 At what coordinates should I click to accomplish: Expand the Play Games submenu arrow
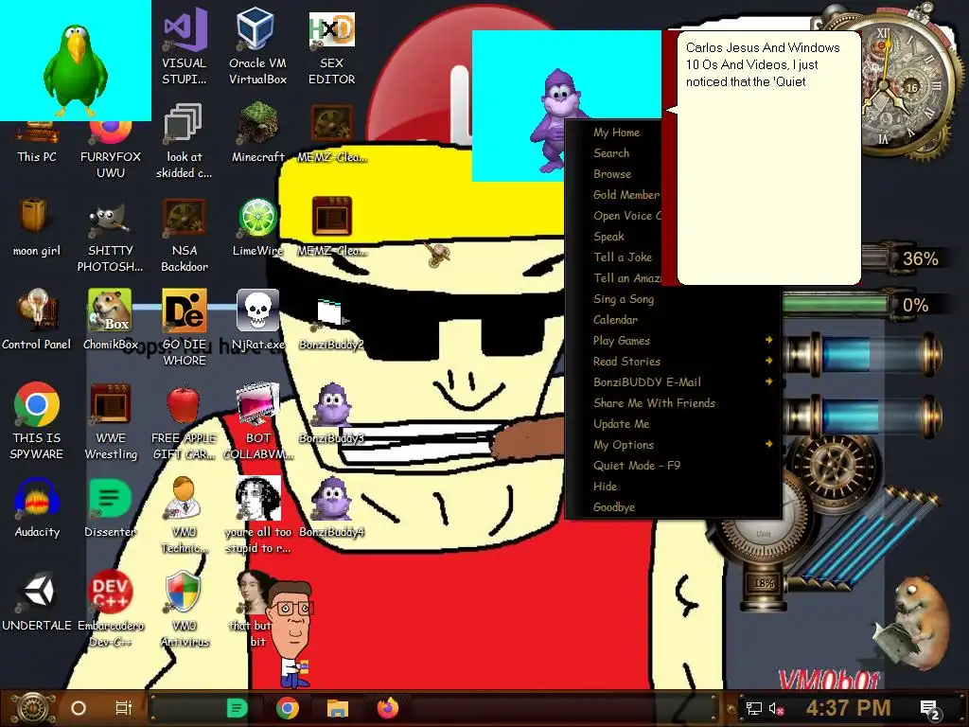click(768, 340)
